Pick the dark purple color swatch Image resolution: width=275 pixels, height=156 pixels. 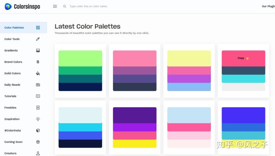click(x=134, y=115)
